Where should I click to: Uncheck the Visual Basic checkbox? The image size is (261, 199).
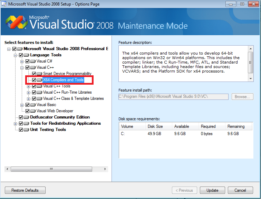(x=28, y=105)
